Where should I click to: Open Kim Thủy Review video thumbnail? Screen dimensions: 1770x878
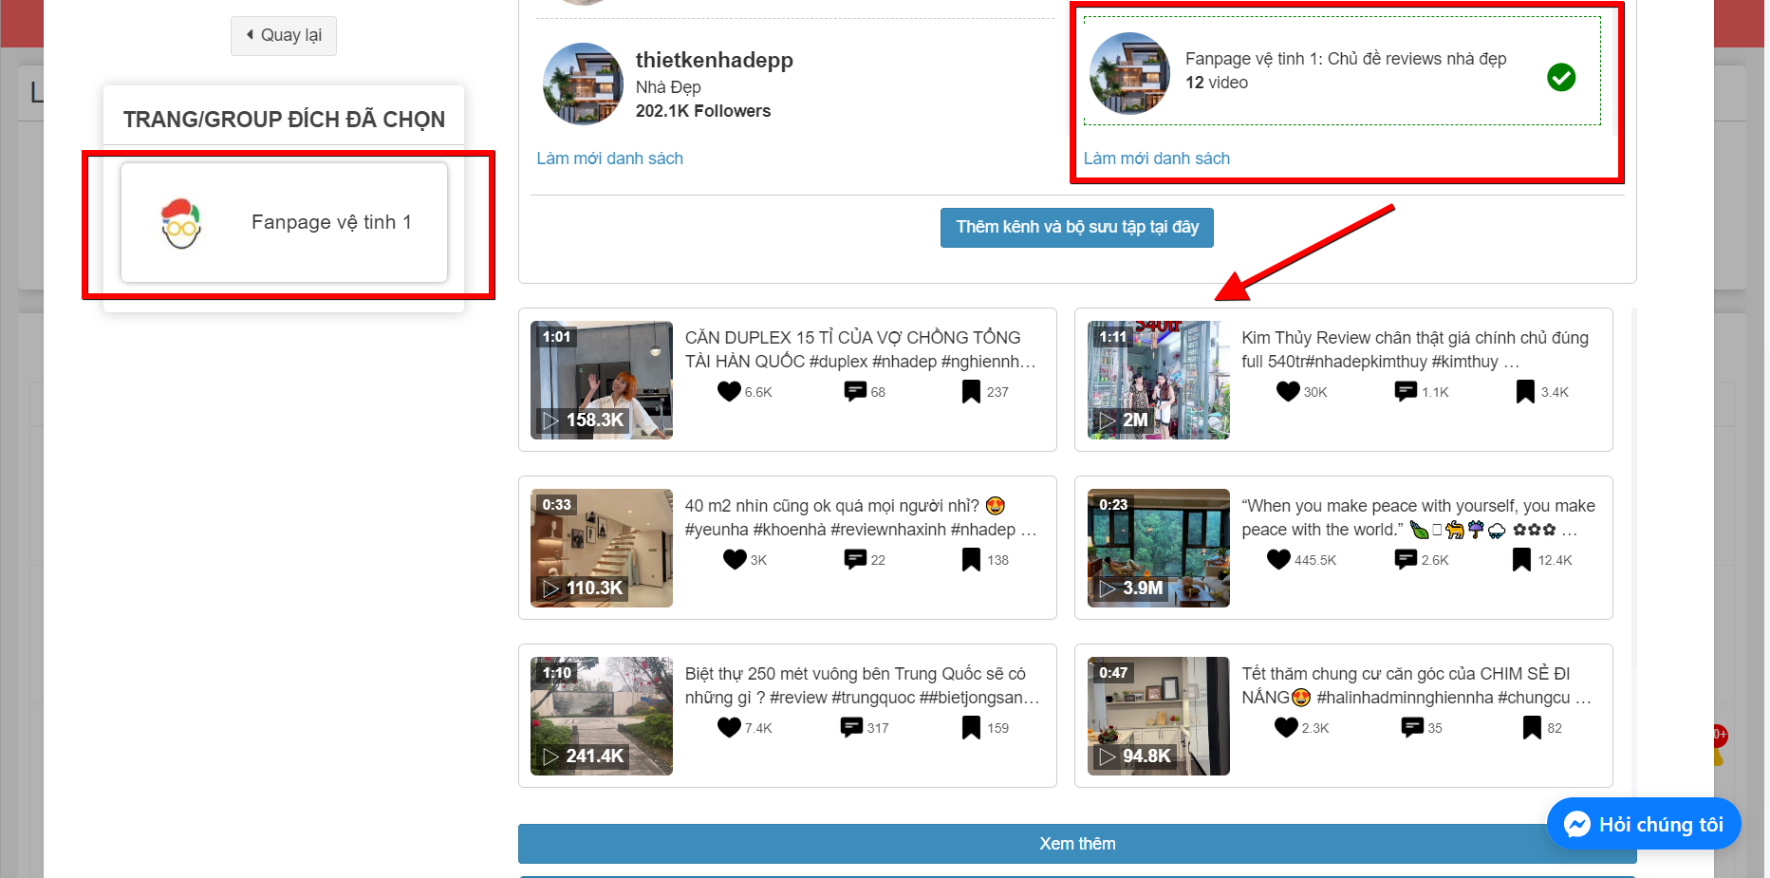[x=1158, y=380]
